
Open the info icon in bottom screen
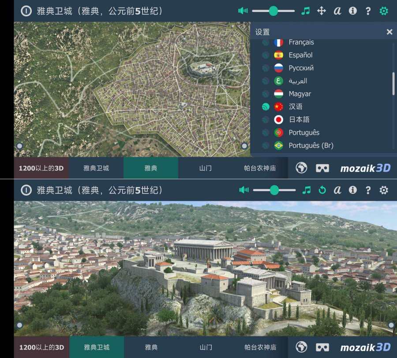click(x=353, y=190)
